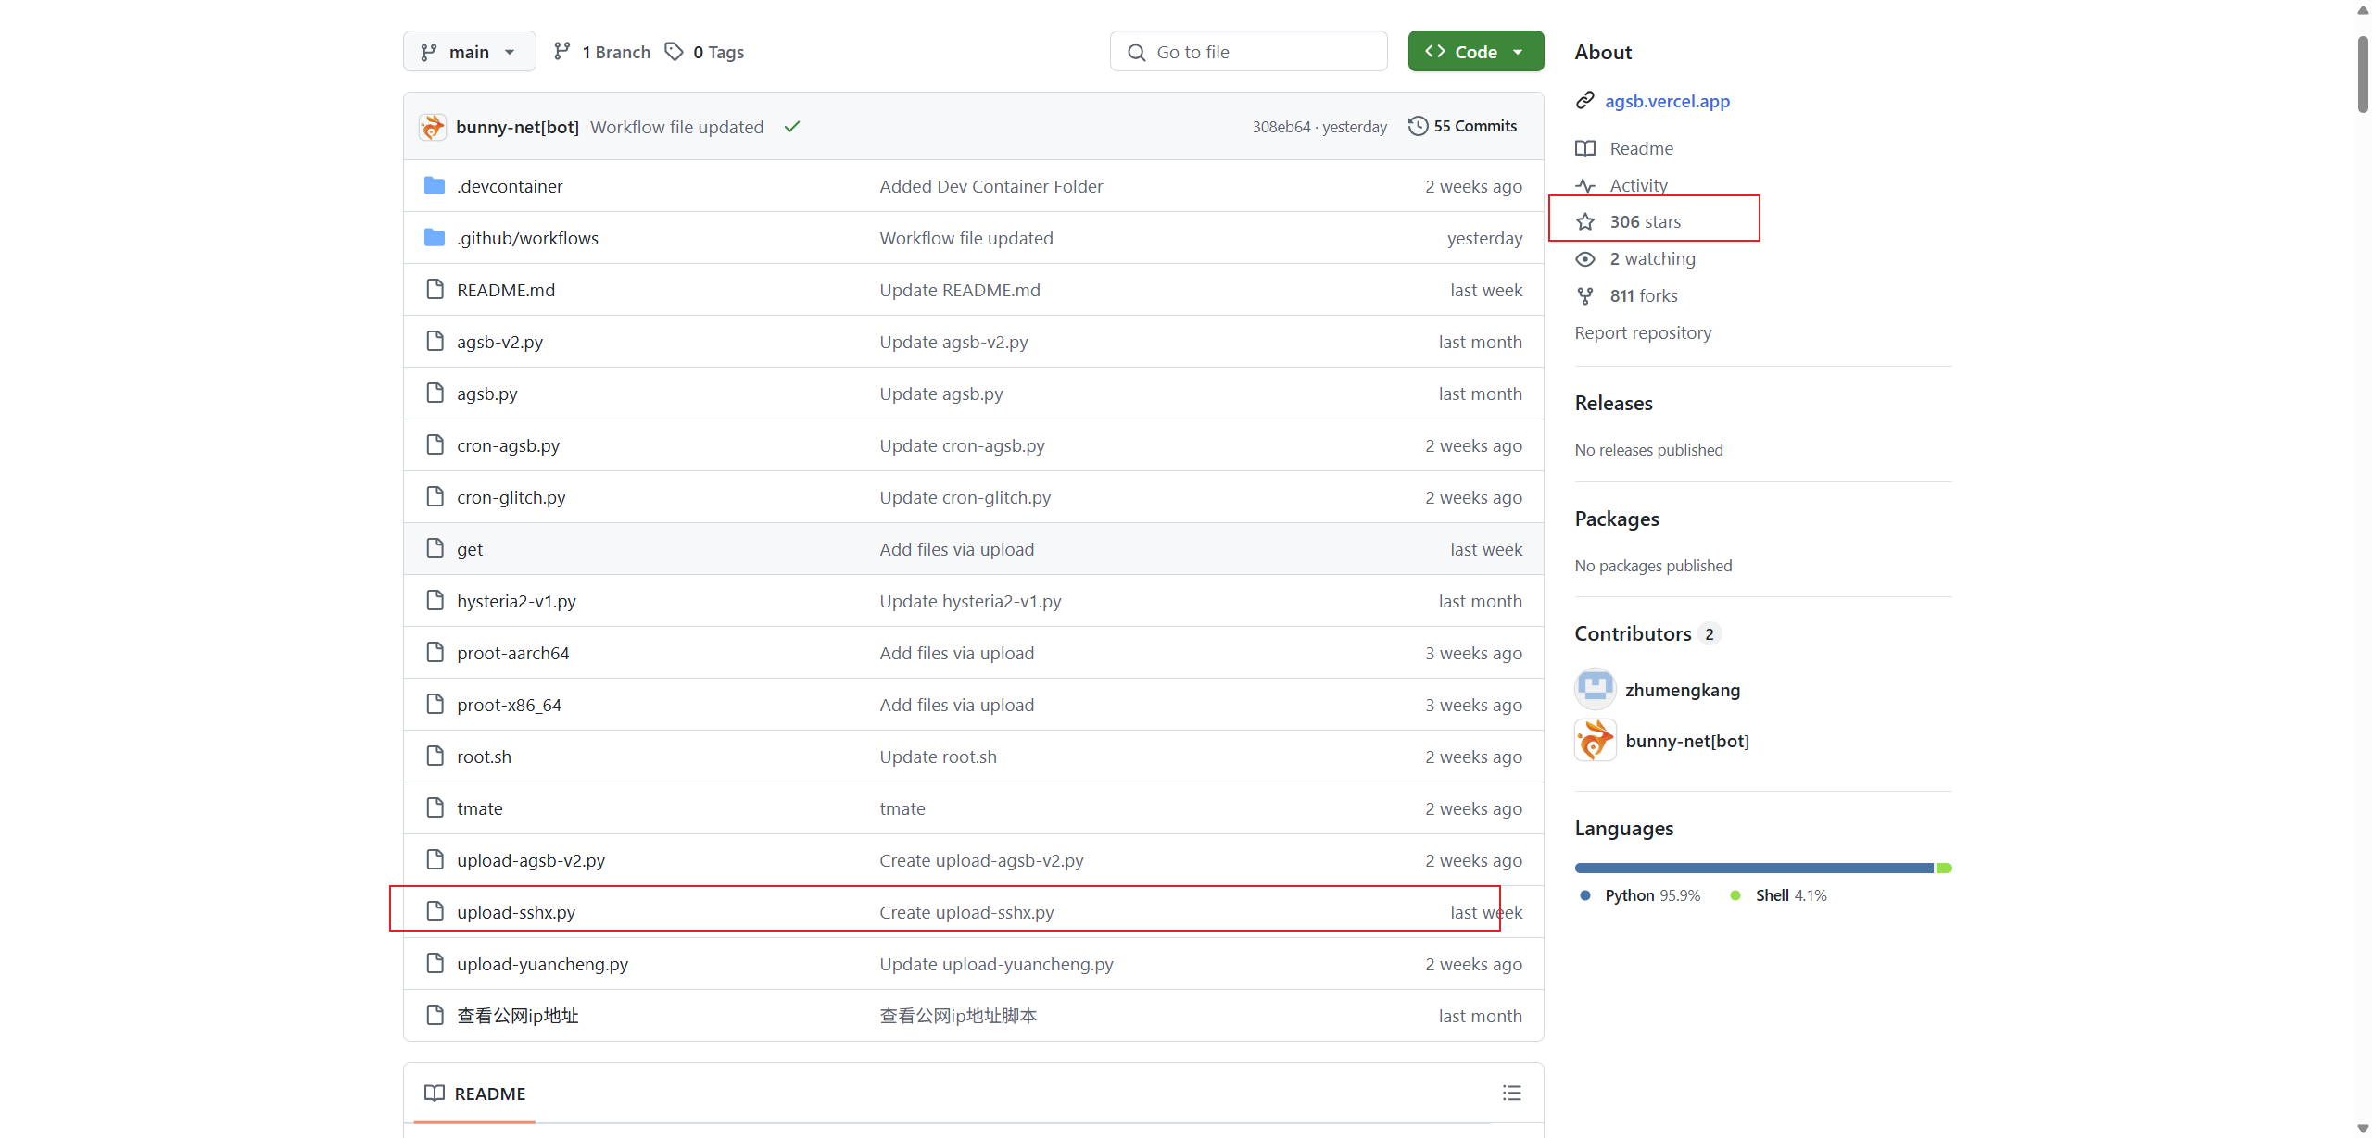Open the README.md file

(506, 290)
